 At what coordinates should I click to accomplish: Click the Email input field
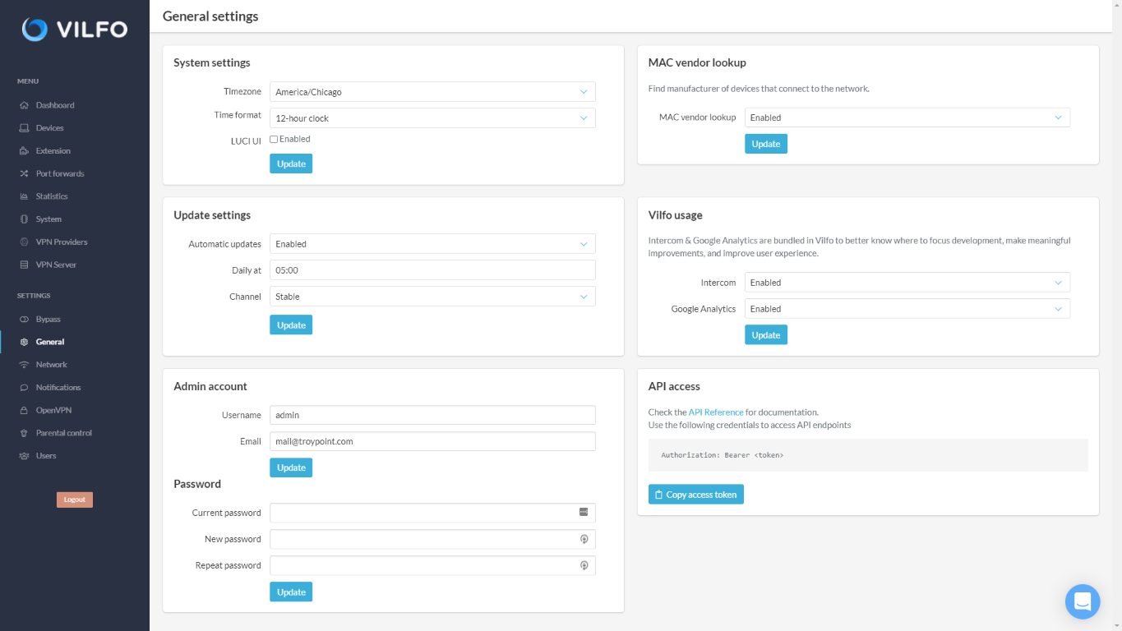(x=432, y=441)
